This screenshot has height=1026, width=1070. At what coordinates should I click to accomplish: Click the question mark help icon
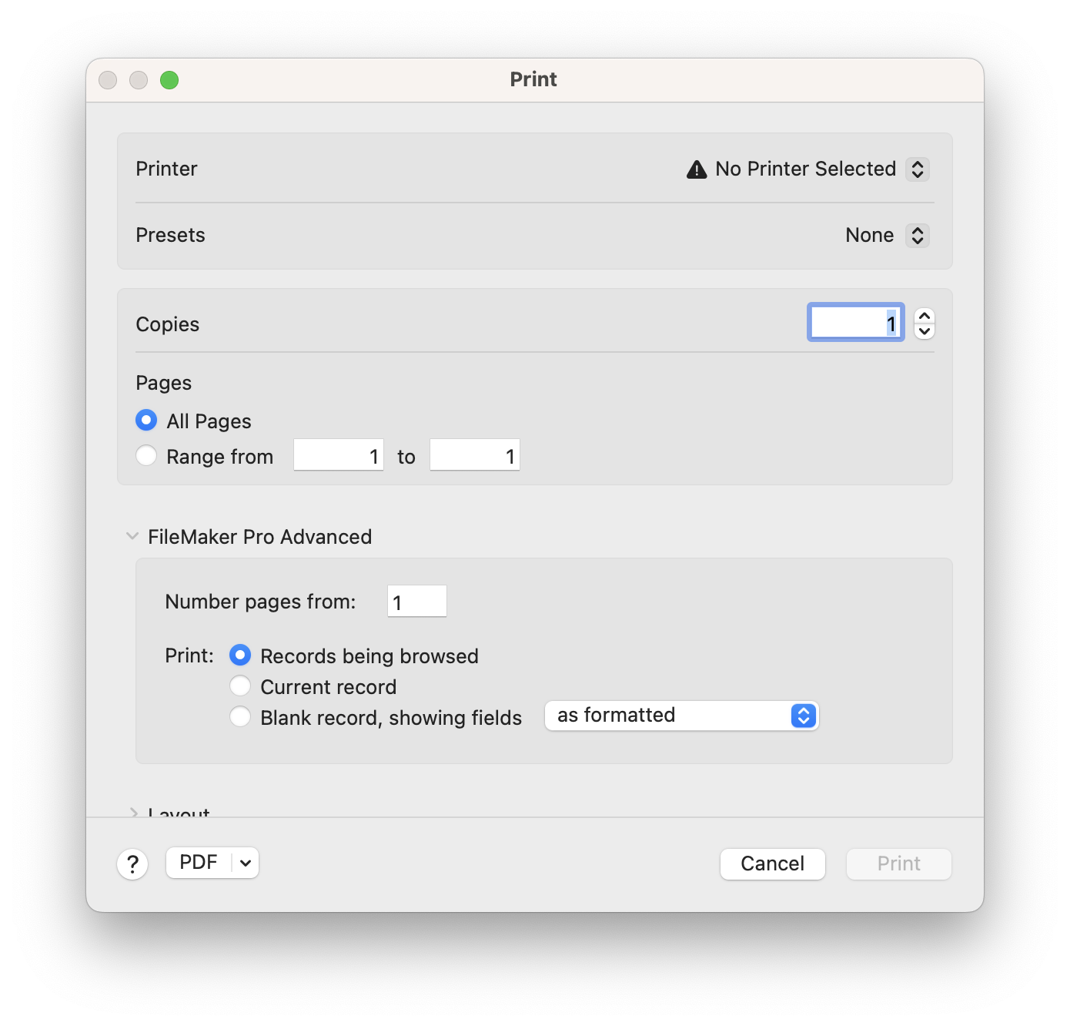coord(132,863)
